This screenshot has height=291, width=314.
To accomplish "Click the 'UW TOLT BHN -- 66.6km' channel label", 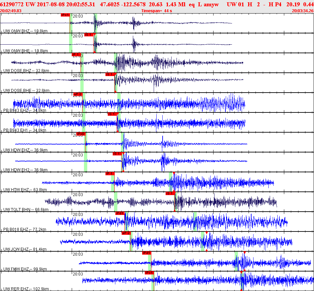I will click(26, 209).
